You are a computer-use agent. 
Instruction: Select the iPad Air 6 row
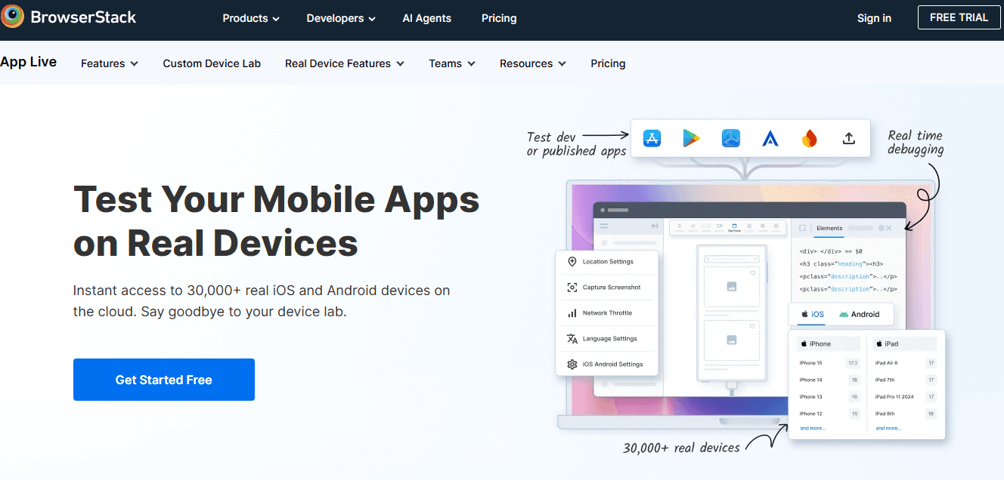point(905,363)
